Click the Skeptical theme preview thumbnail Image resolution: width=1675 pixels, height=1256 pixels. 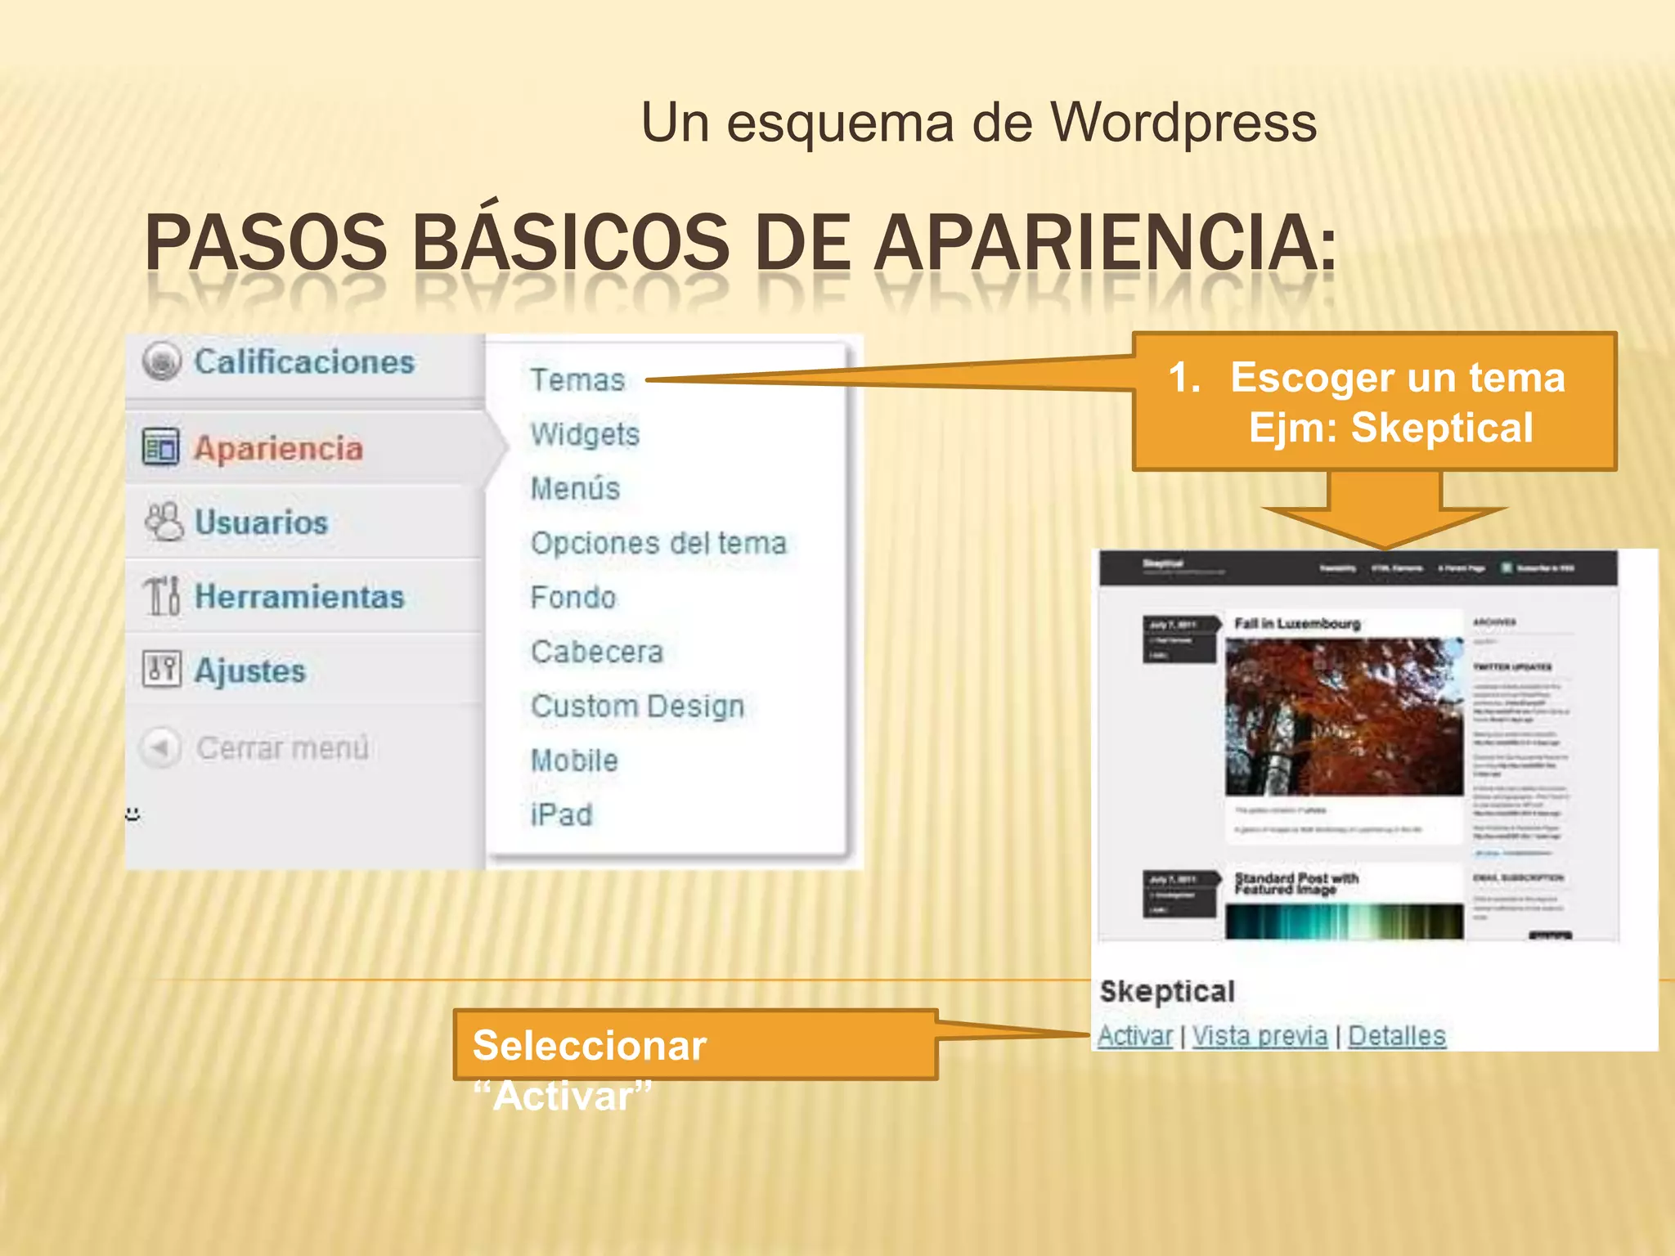(1358, 746)
